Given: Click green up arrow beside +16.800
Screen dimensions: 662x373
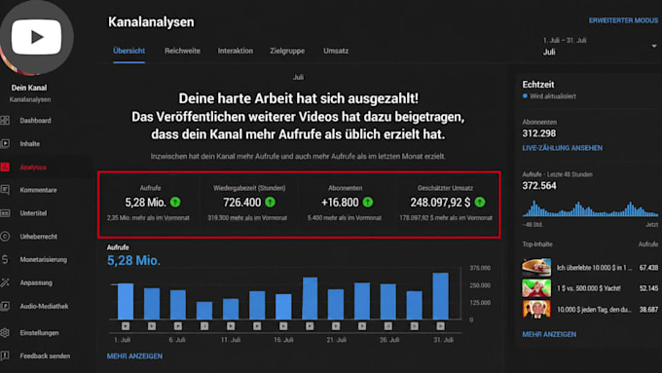Looking at the screenshot, I should (368, 203).
